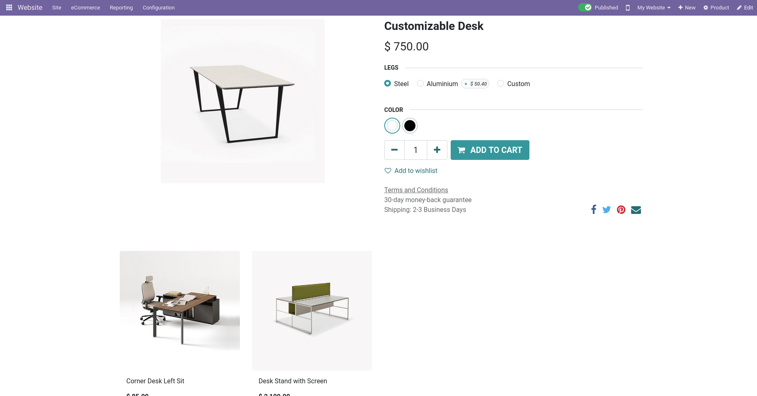Open the Product options menu
Viewport: 757px width, 396px height.
[716, 8]
